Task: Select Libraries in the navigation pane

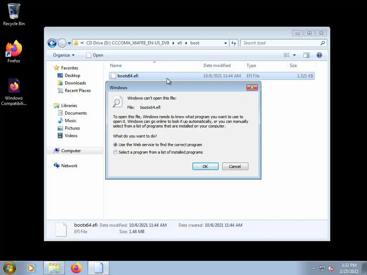Action: point(65,106)
